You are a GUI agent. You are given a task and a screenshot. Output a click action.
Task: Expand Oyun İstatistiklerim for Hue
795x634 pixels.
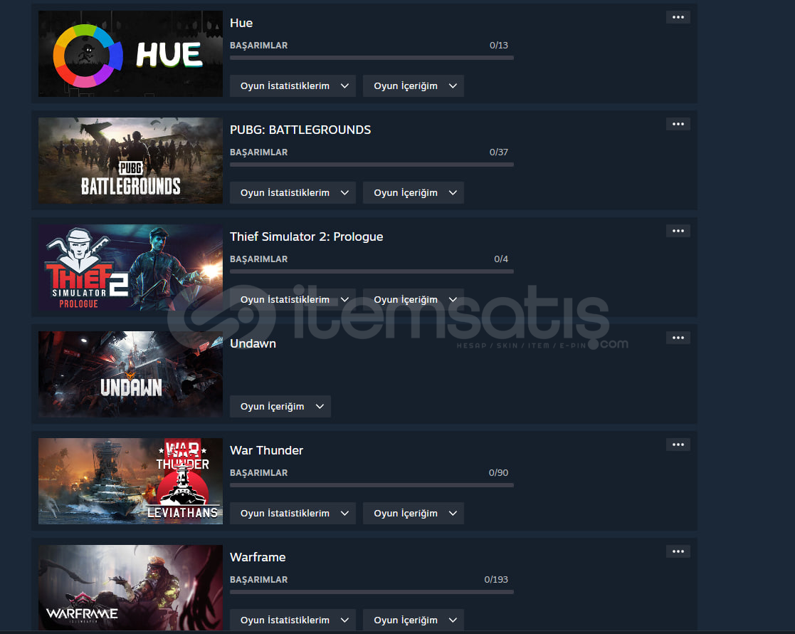pyautogui.click(x=293, y=85)
